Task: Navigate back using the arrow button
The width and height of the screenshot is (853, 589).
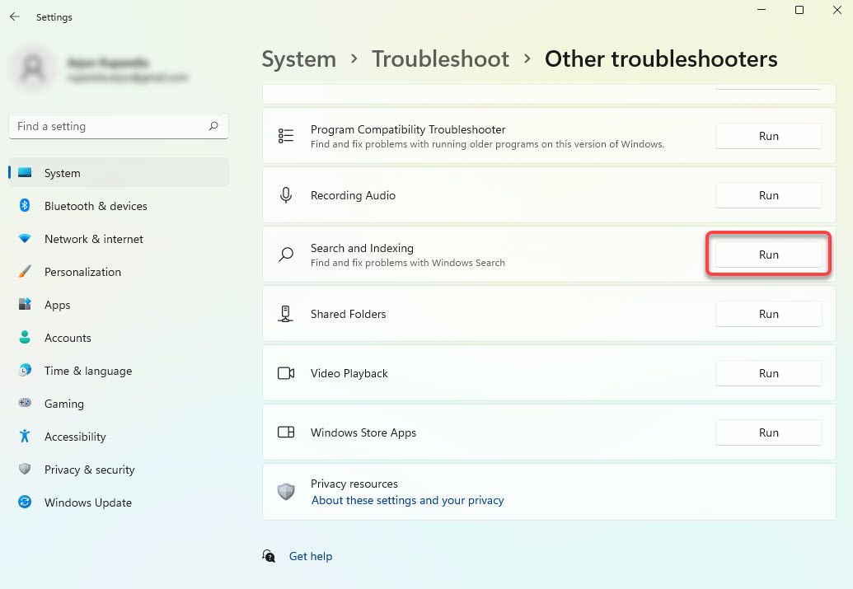Action: (14, 16)
